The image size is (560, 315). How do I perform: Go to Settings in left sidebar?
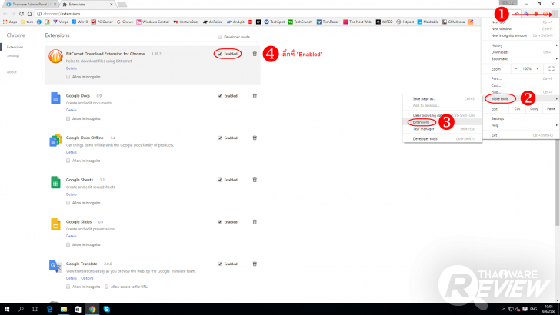(x=13, y=55)
